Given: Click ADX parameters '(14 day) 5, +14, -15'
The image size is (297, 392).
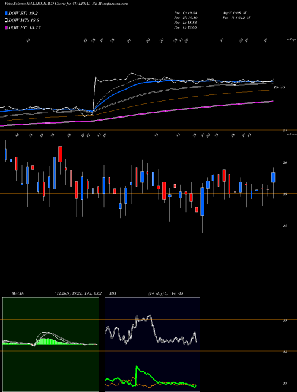Looking at the screenshot, I should [166, 293].
